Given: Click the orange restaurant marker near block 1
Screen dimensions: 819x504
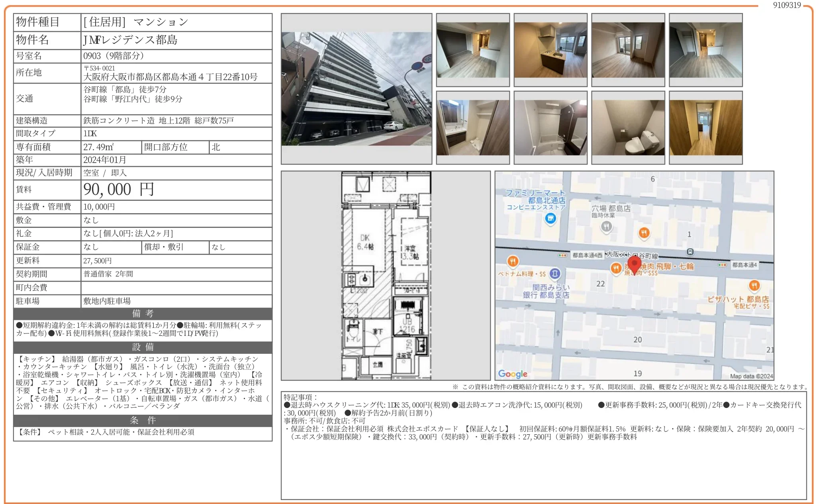Looking at the screenshot, I should tap(644, 233).
